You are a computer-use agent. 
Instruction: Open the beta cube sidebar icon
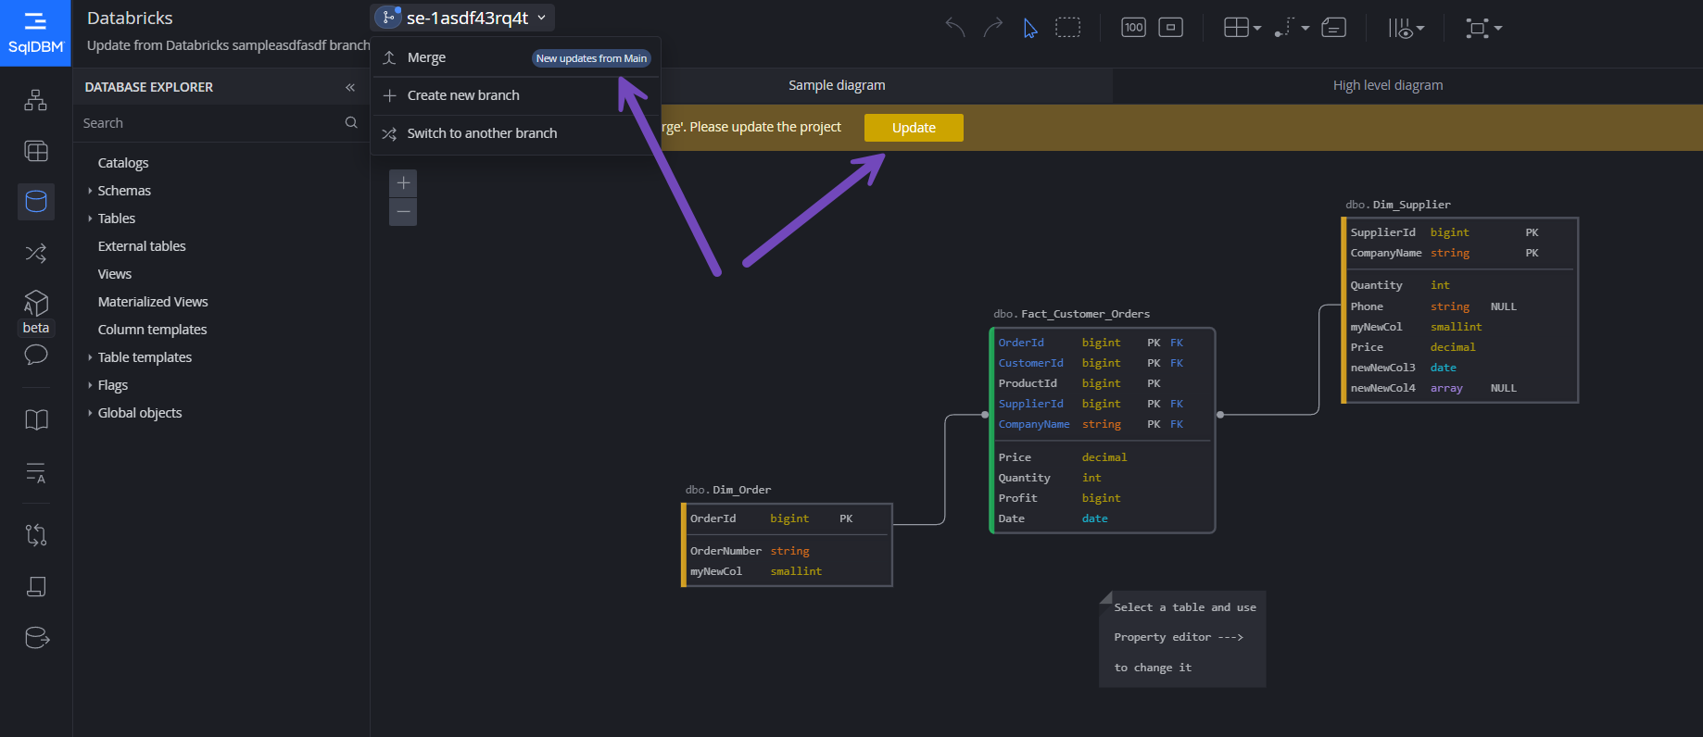[x=36, y=303]
